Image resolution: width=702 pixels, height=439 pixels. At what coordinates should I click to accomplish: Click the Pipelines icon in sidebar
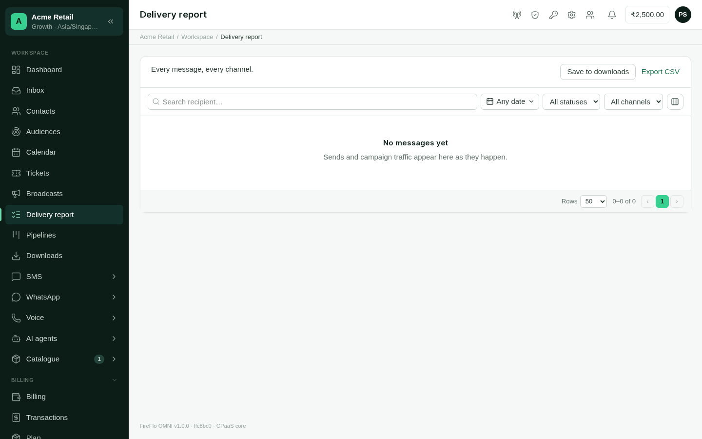[16, 235]
